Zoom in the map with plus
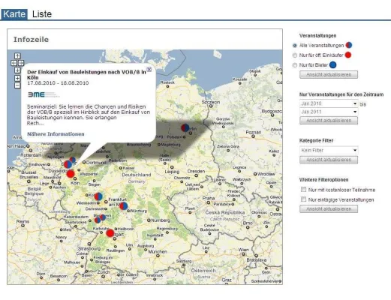Screen dimensions: 391x300 17,78
